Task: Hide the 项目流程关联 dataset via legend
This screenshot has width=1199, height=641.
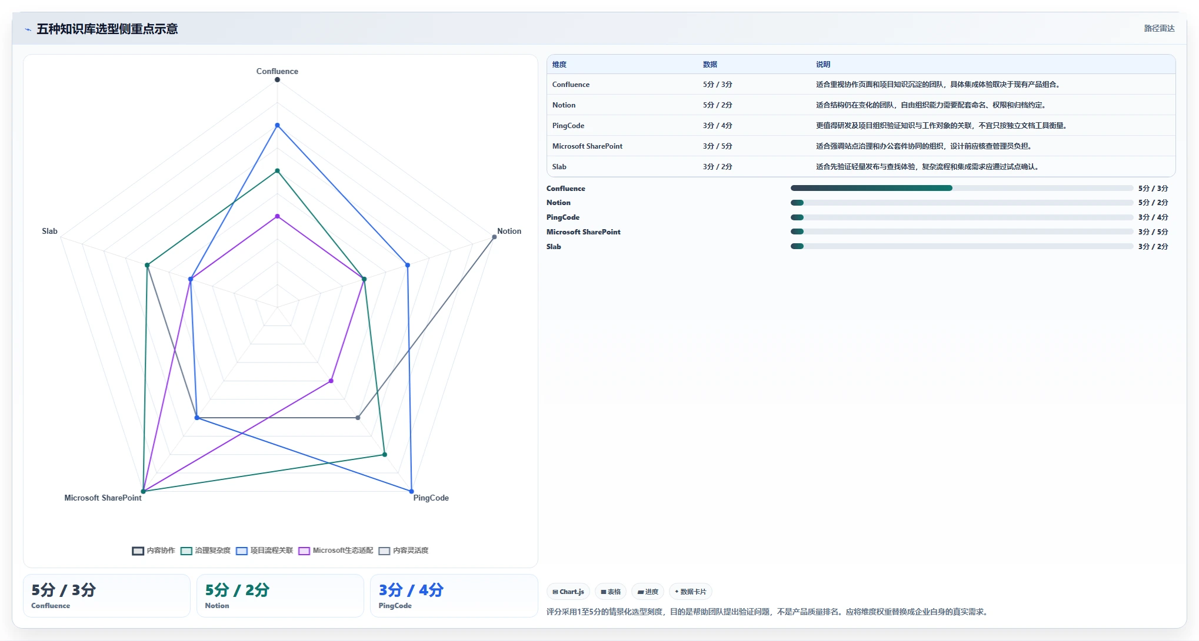Action: (x=264, y=551)
